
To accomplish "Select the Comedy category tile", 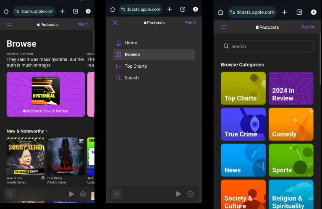I will pyautogui.click(x=291, y=124).
